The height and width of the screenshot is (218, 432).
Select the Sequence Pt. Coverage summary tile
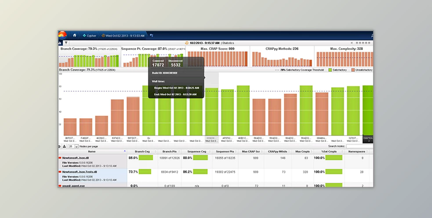[153, 57]
